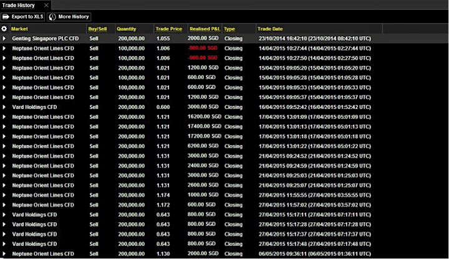Click the 1.055 trade price cell
The image size is (449, 259).
[x=163, y=39]
